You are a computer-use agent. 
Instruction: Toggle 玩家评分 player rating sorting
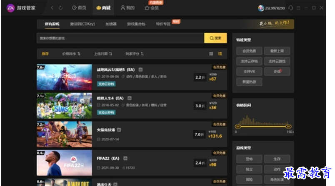135,54
